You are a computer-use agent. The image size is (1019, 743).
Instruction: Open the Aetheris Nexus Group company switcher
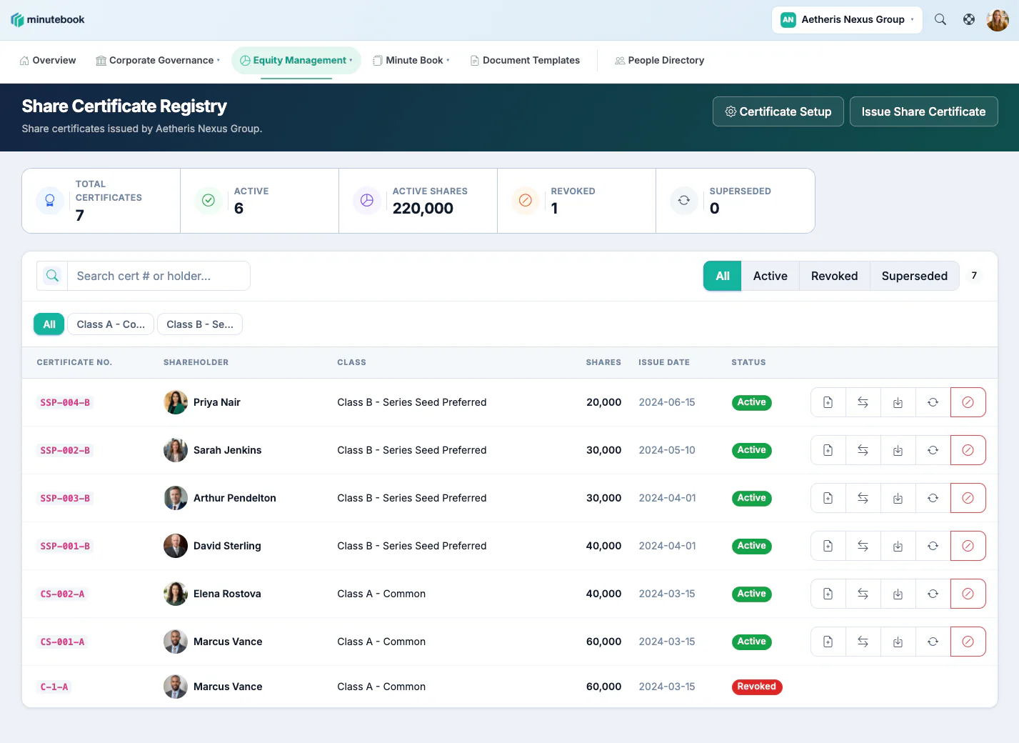tap(847, 20)
